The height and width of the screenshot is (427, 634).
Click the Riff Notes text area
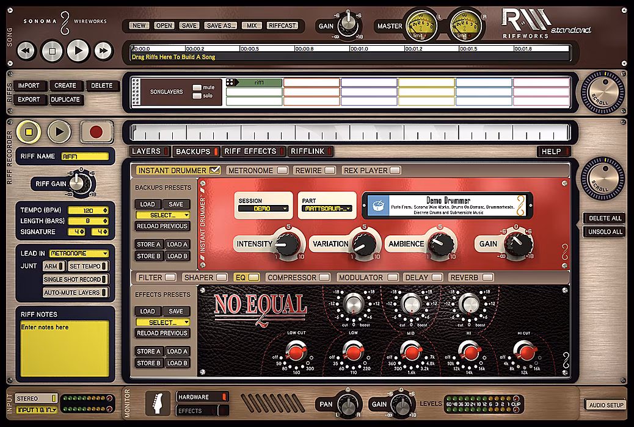(64, 348)
